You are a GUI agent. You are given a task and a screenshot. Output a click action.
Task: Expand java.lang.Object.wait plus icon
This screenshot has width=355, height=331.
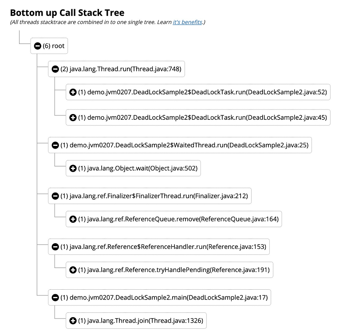[73, 168]
